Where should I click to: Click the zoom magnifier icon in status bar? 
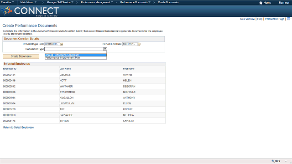pos(273,161)
